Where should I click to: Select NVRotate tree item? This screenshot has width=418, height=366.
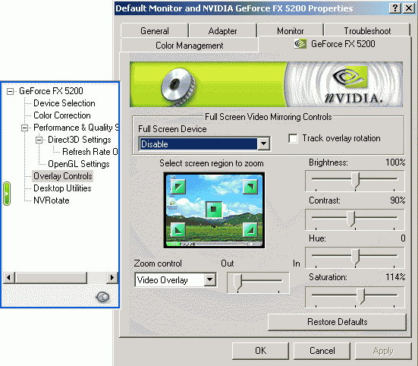51,200
